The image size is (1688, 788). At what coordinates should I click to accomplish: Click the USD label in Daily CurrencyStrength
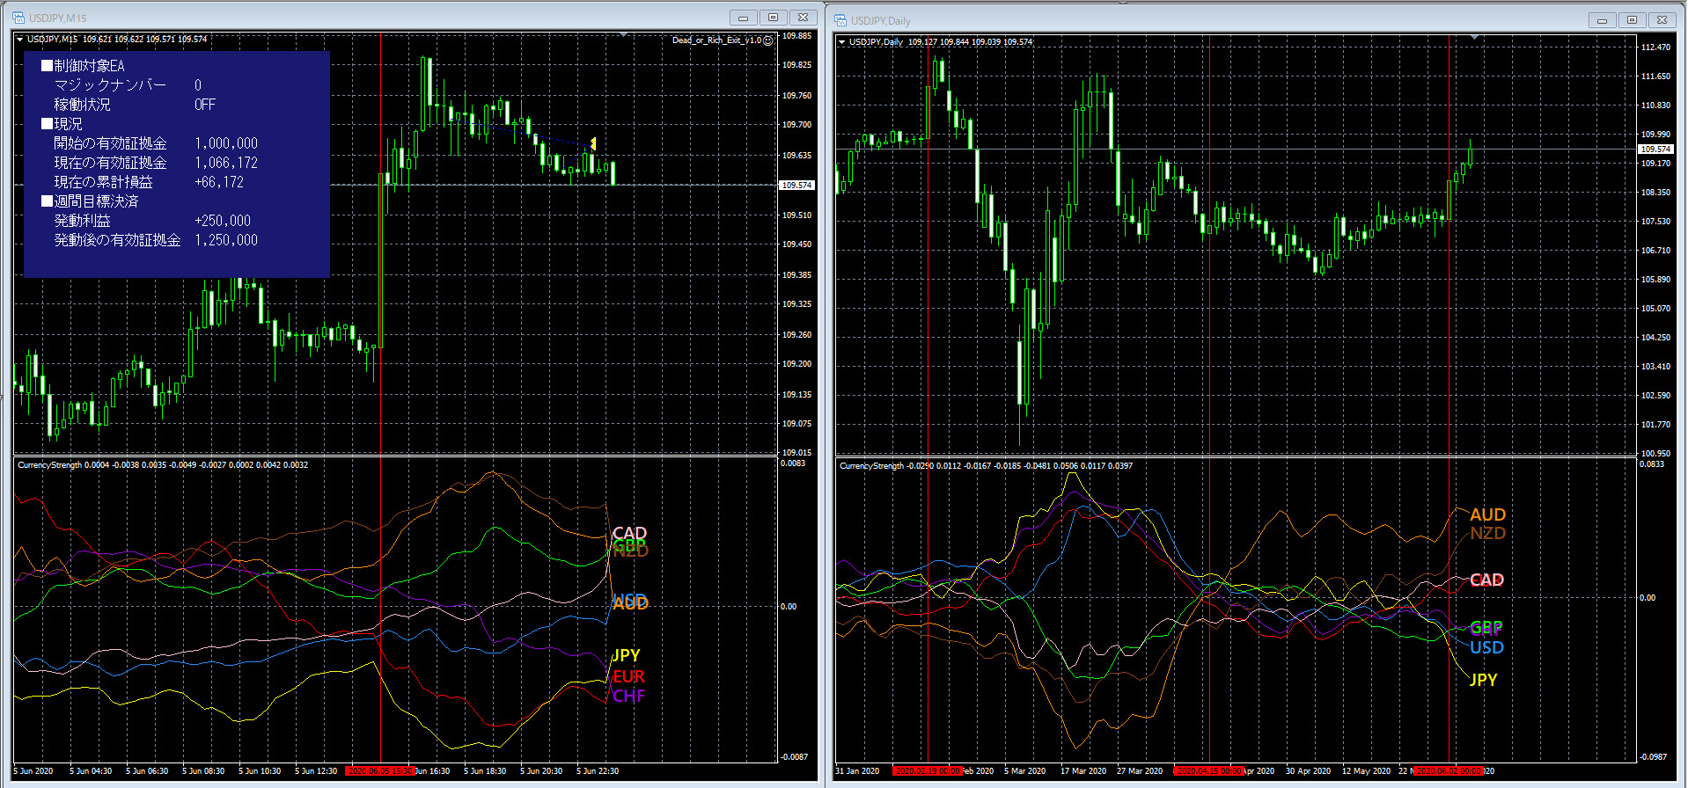pyautogui.click(x=1486, y=647)
